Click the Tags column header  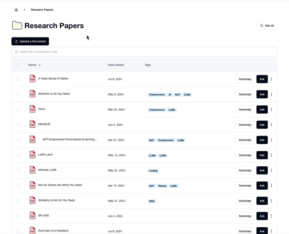tap(147, 65)
